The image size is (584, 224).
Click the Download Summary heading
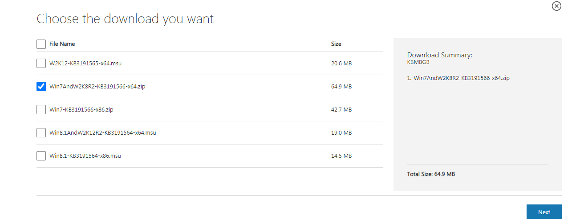pos(439,55)
